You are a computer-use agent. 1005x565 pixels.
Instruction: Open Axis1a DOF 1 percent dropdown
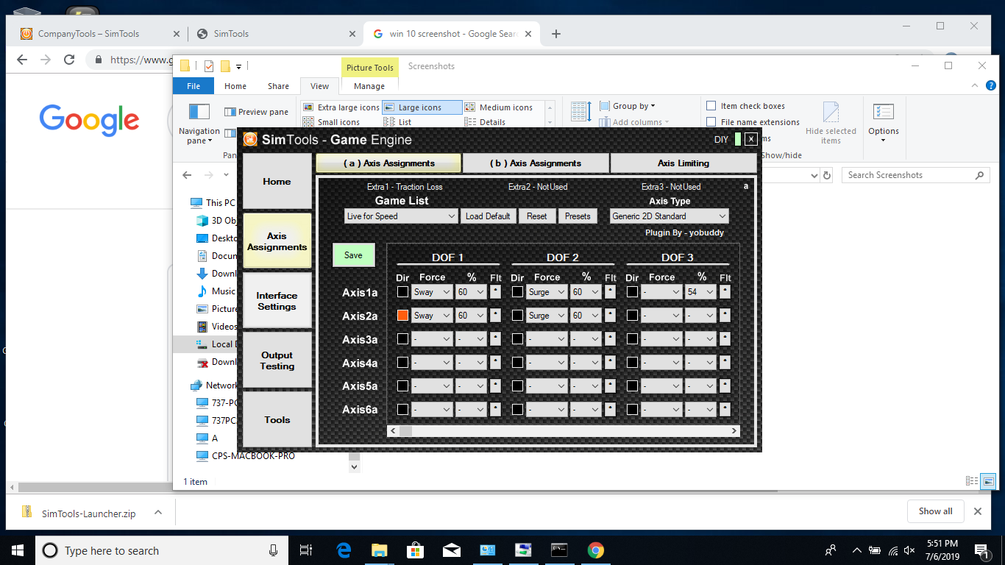pos(471,292)
